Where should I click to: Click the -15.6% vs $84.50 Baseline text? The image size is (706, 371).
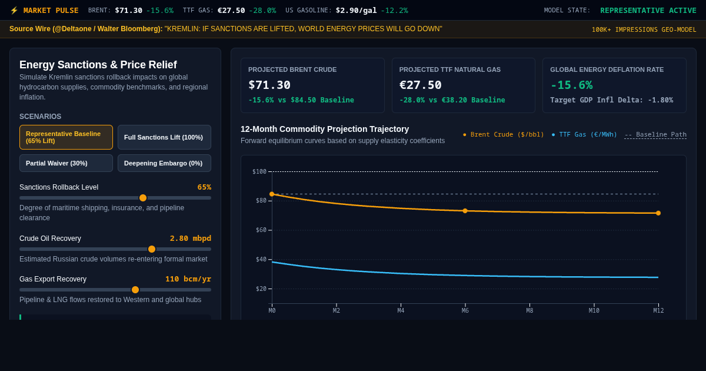tap(301, 100)
